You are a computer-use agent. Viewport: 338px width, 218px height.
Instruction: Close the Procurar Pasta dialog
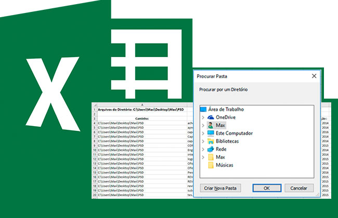pyautogui.click(x=314, y=76)
